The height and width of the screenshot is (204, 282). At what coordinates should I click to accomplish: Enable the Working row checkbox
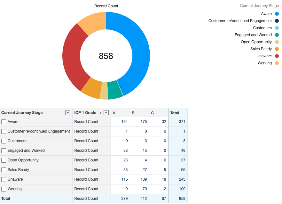[x=4, y=189]
